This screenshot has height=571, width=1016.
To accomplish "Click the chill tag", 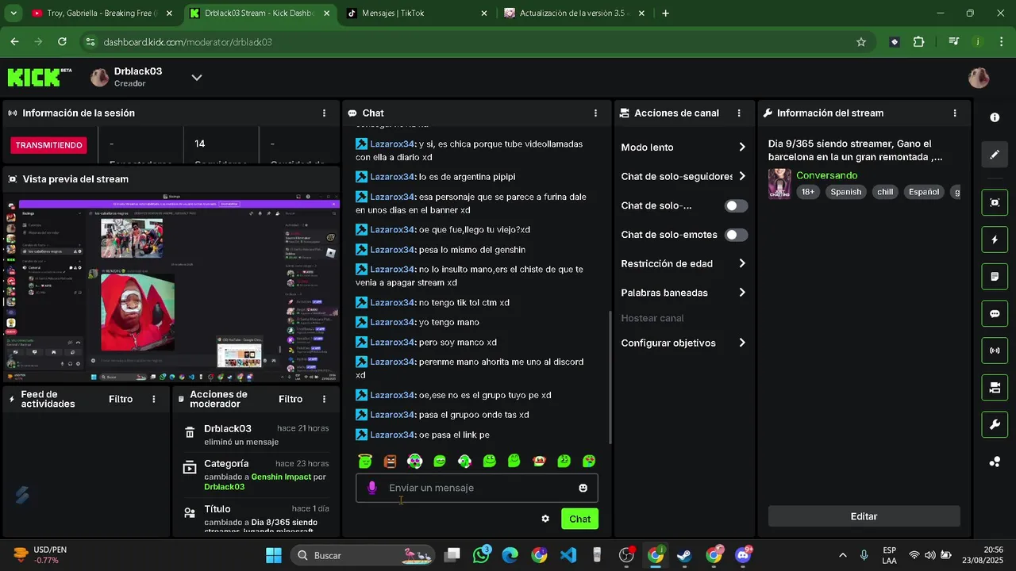I will tap(885, 192).
